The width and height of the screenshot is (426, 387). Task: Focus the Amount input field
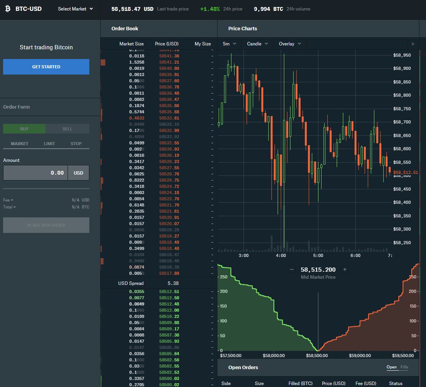click(35, 173)
